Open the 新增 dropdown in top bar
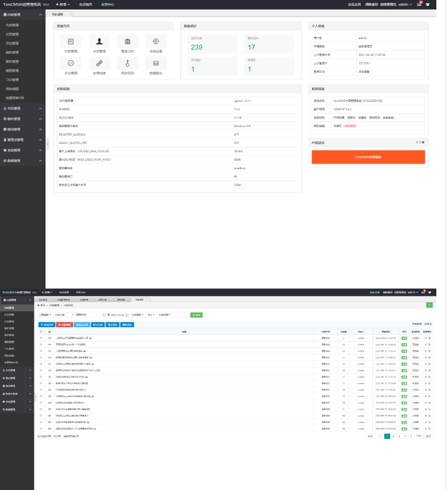Screen dimensions: 447x490 pos(64,4)
